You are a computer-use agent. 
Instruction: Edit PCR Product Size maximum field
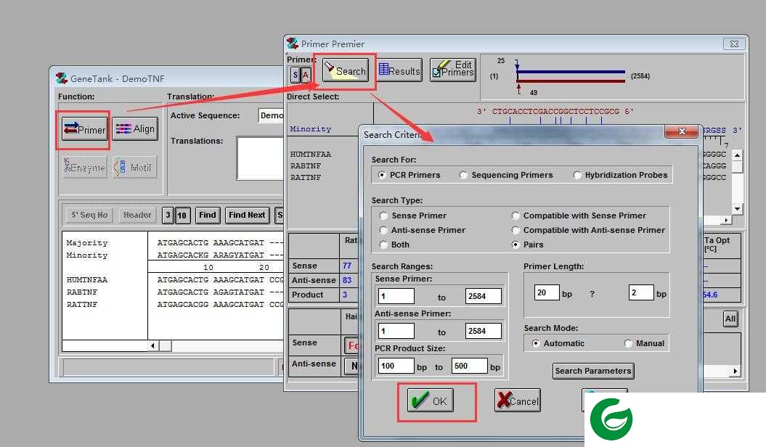(x=470, y=366)
